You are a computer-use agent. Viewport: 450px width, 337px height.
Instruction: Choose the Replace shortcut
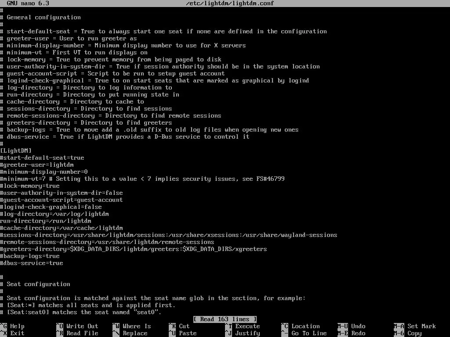click(x=130, y=333)
